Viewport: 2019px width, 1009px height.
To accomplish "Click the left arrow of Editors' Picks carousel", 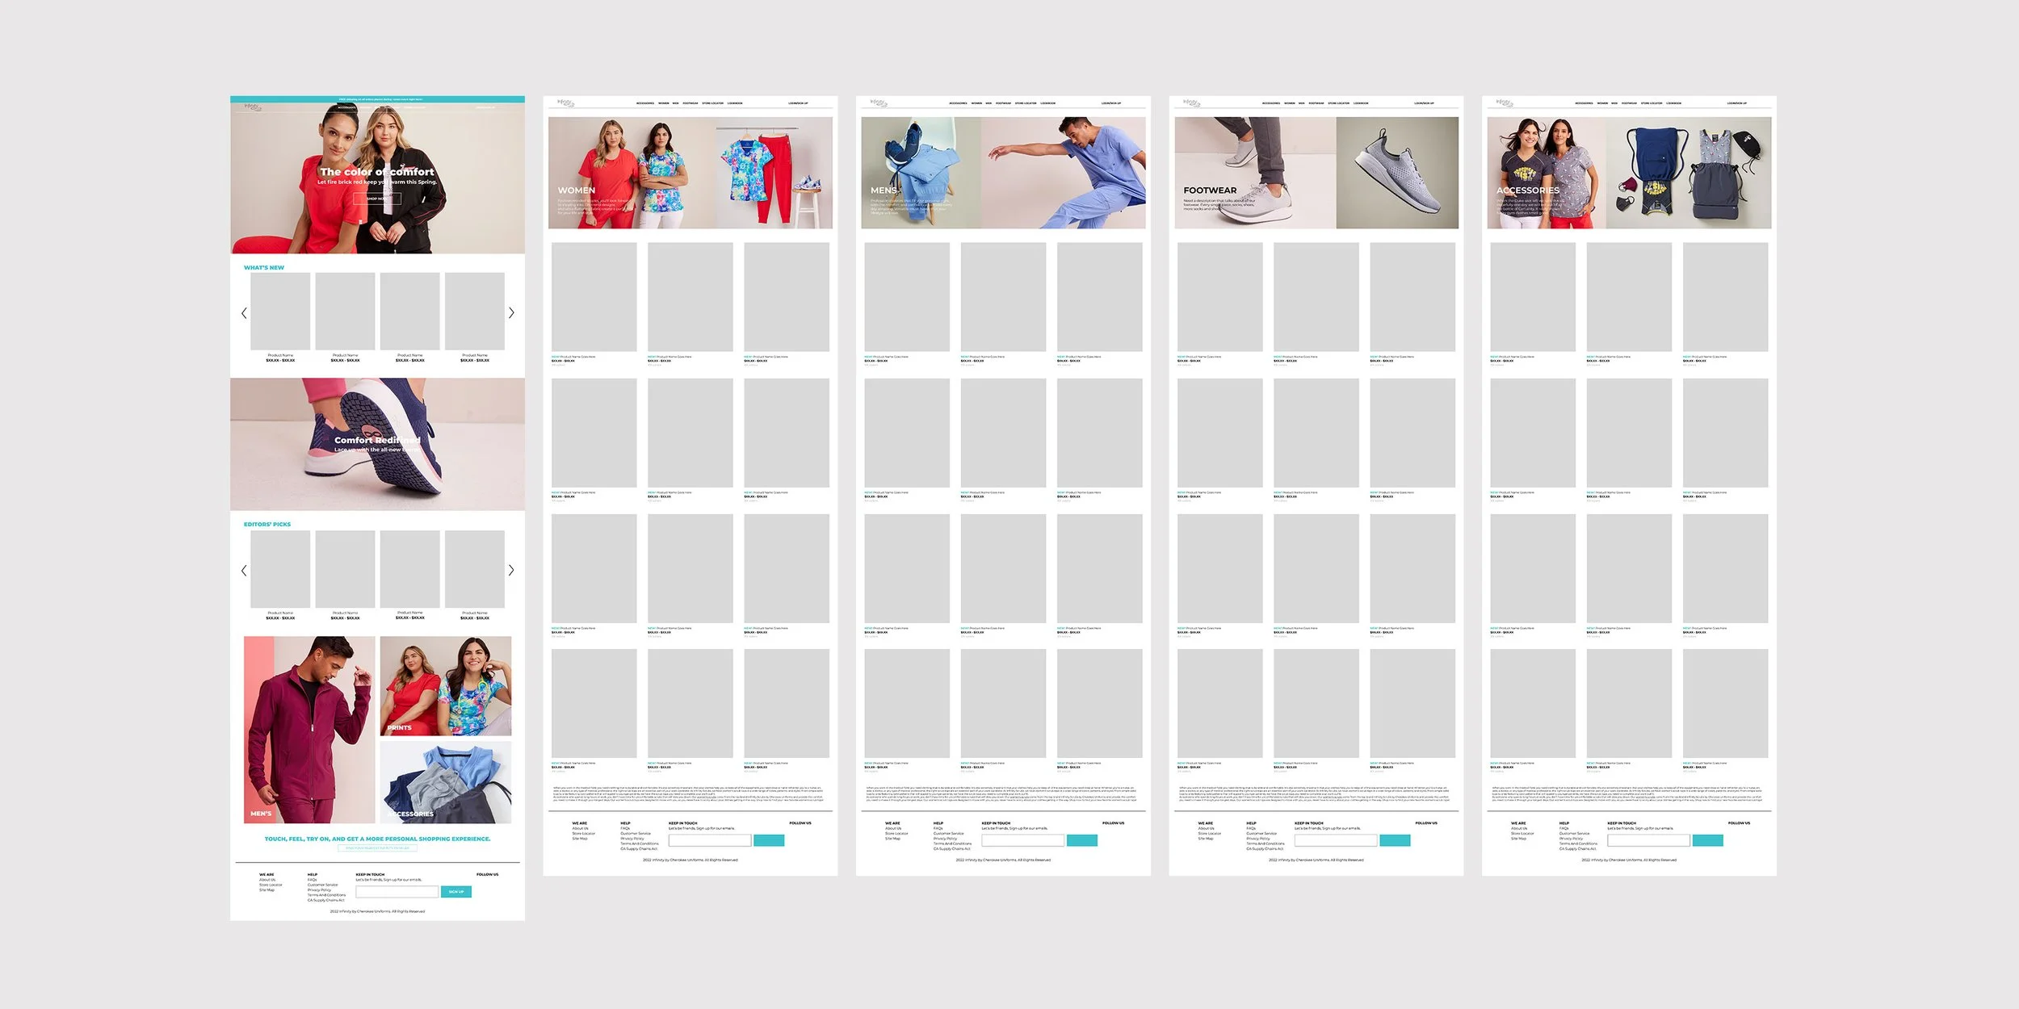I will [x=244, y=571].
